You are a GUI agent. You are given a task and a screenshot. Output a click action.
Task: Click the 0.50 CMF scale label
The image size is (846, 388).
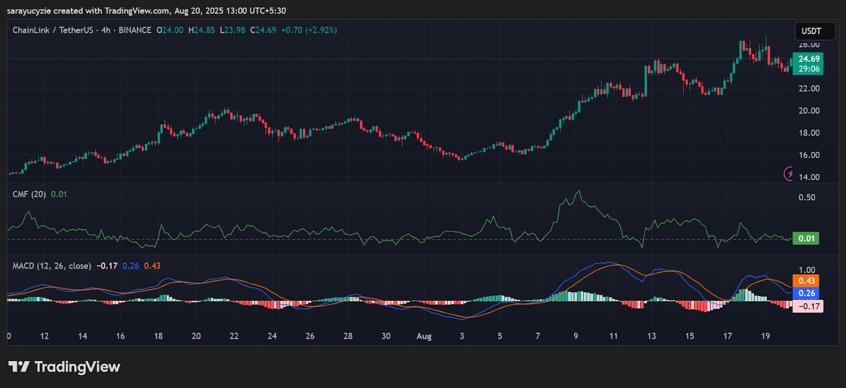click(807, 197)
